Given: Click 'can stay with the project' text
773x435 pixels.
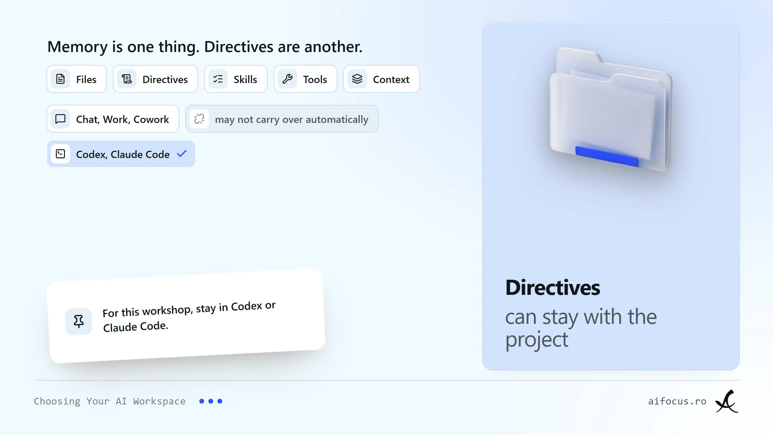Looking at the screenshot, I should [581, 328].
